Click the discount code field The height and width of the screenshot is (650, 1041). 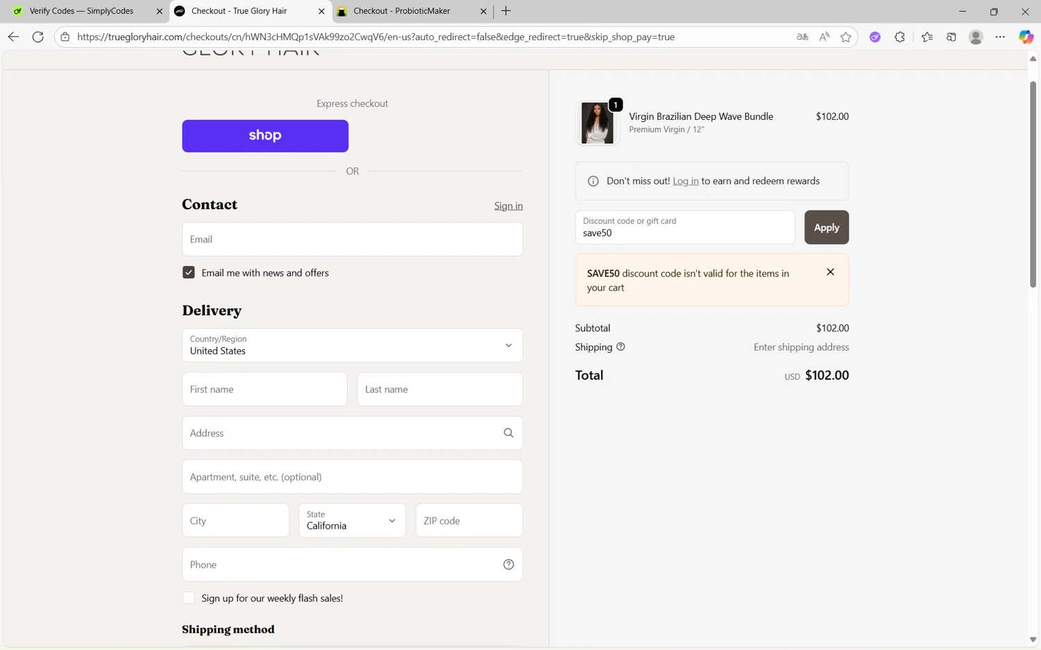[685, 227]
